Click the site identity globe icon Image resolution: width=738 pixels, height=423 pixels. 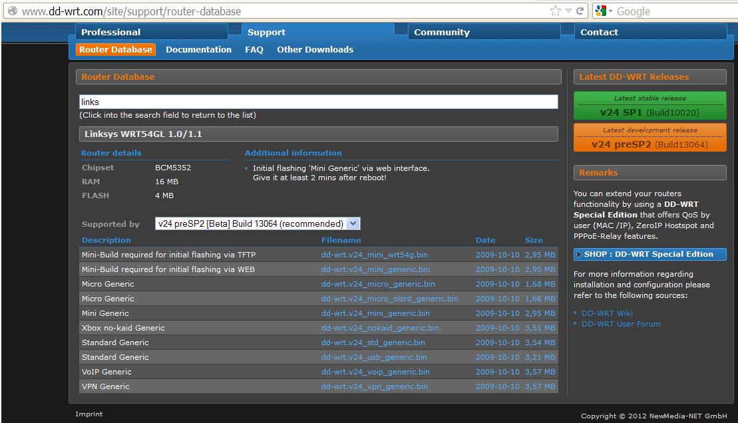click(x=13, y=11)
